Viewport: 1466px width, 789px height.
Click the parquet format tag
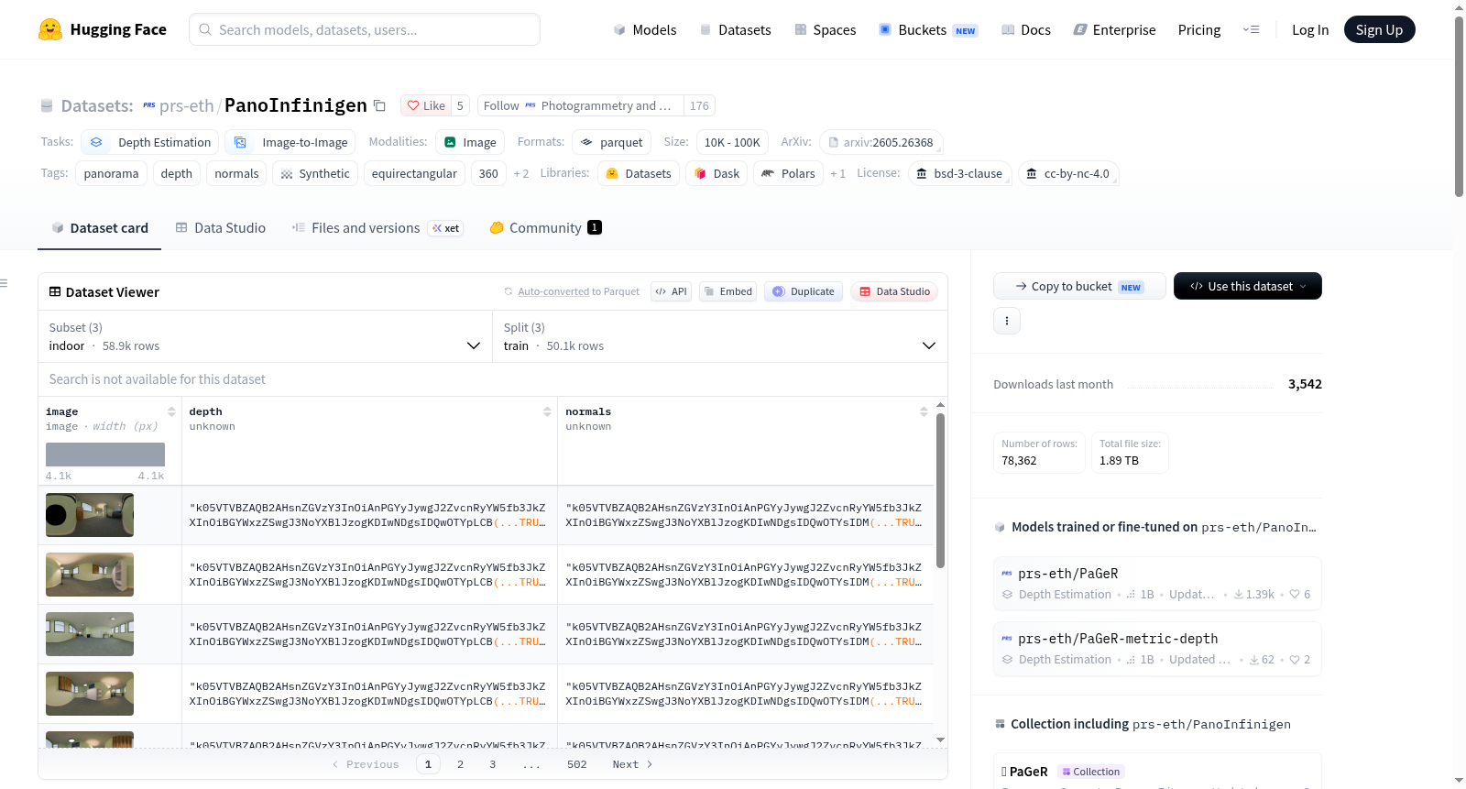tap(611, 142)
